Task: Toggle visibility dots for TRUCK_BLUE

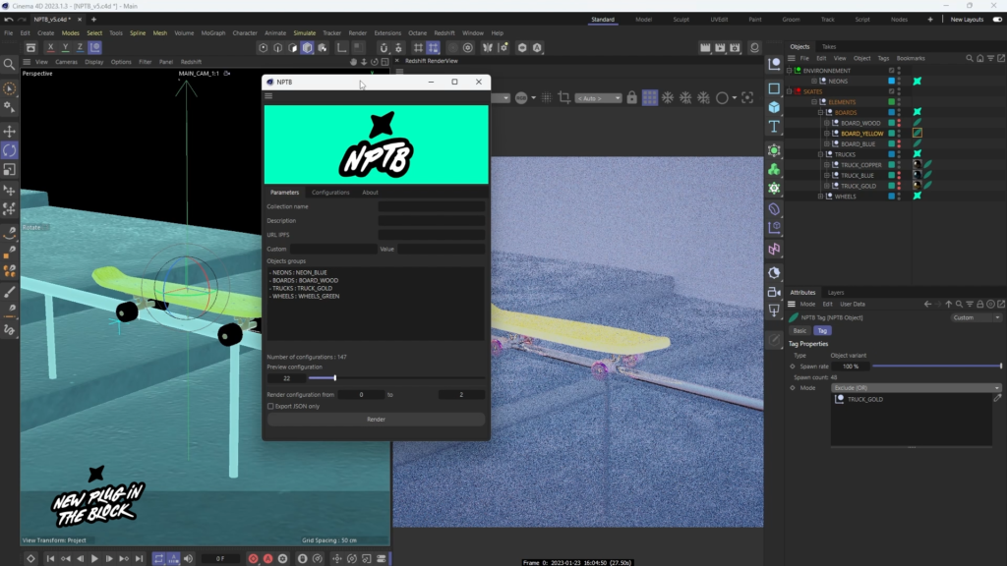Action: click(x=899, y=175)
